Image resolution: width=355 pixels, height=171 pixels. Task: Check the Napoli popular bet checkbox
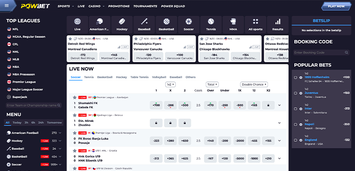[295, 125]
